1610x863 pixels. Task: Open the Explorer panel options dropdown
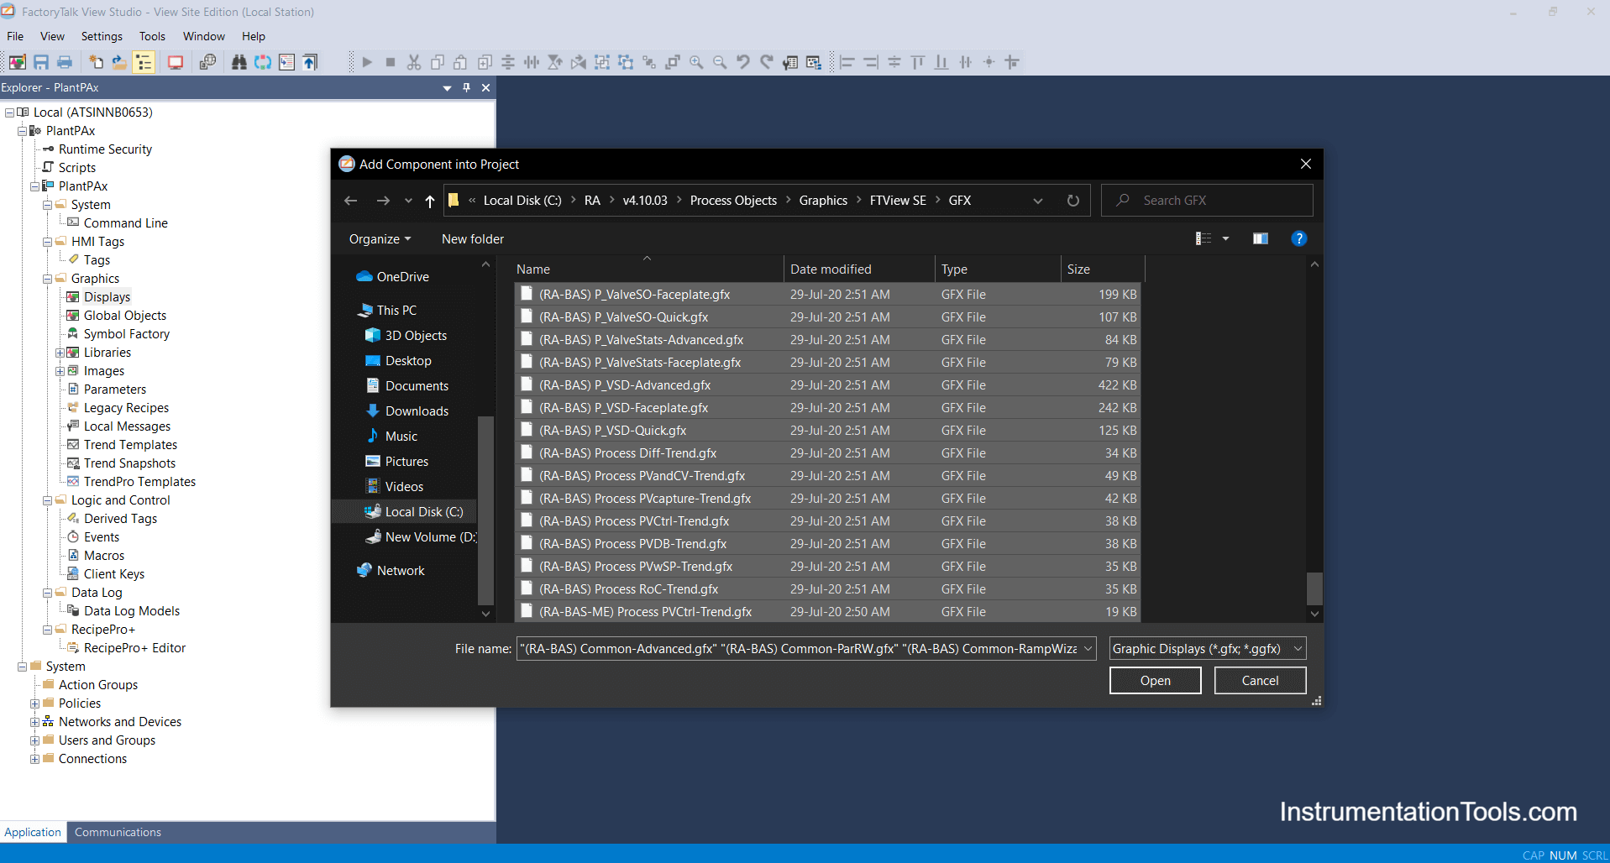447,87
